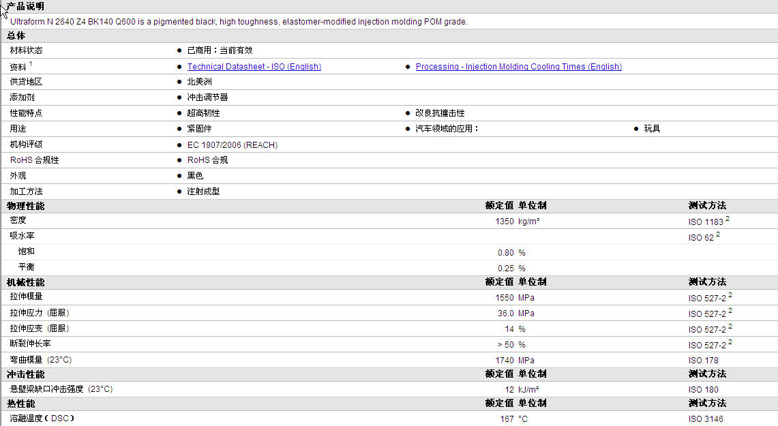Select the 机械性能 section heading
Screen dimensions: 778x426
pyautogui.click(x=25, y=282)
